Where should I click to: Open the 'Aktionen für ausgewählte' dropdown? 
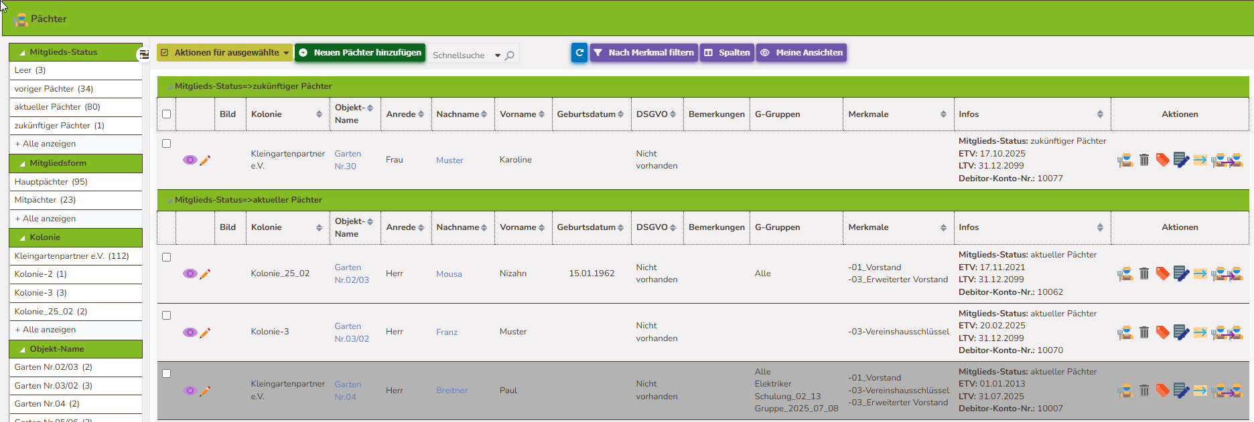click(x=224, y=53)
